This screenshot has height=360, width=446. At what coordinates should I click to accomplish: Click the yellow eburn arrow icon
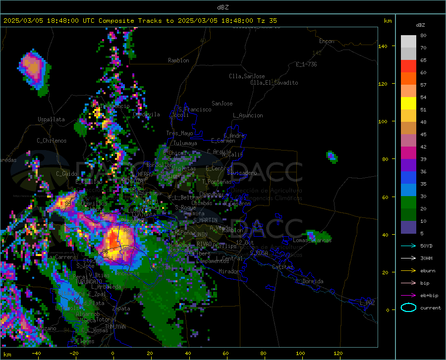tap(408, 270)
